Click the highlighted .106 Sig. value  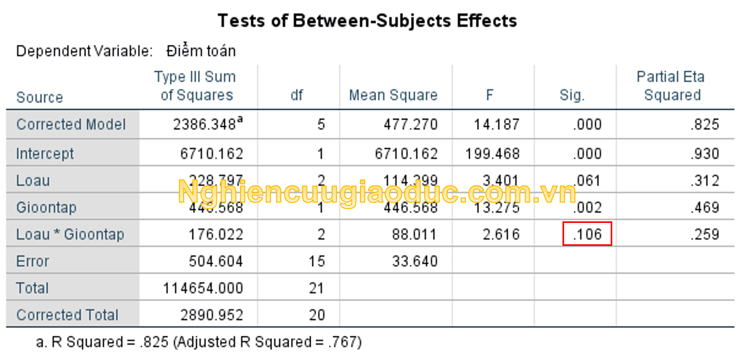point(587,234)
